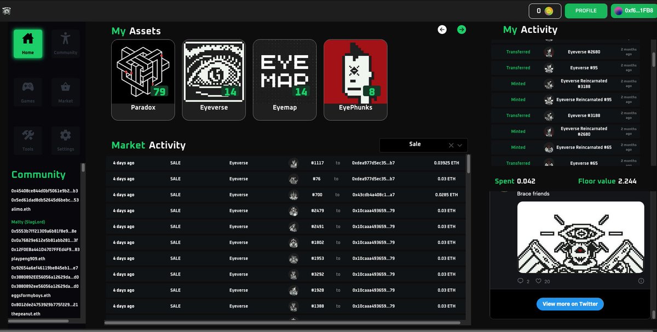Select playpeng909.eth in Community list

coord(30,259)
